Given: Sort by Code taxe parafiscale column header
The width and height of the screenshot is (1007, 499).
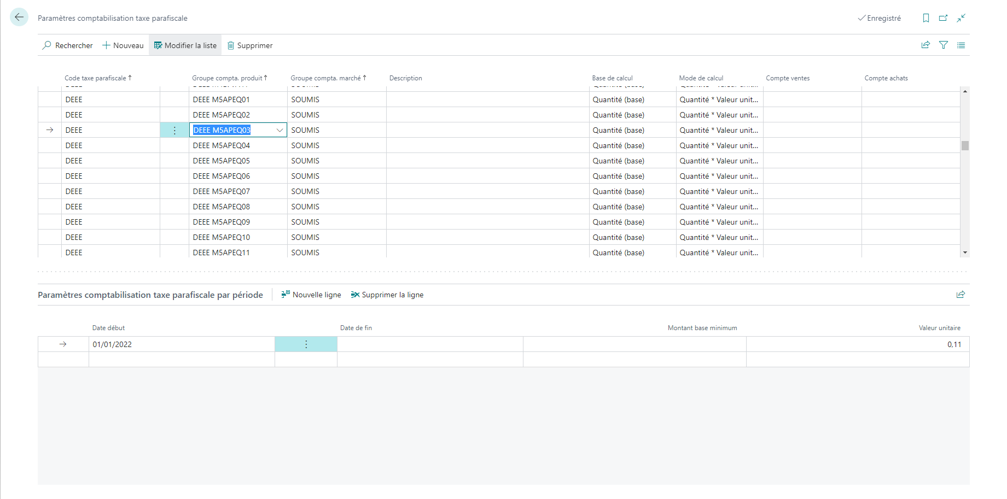Looking at the screenshot, I should click(98, 78).
